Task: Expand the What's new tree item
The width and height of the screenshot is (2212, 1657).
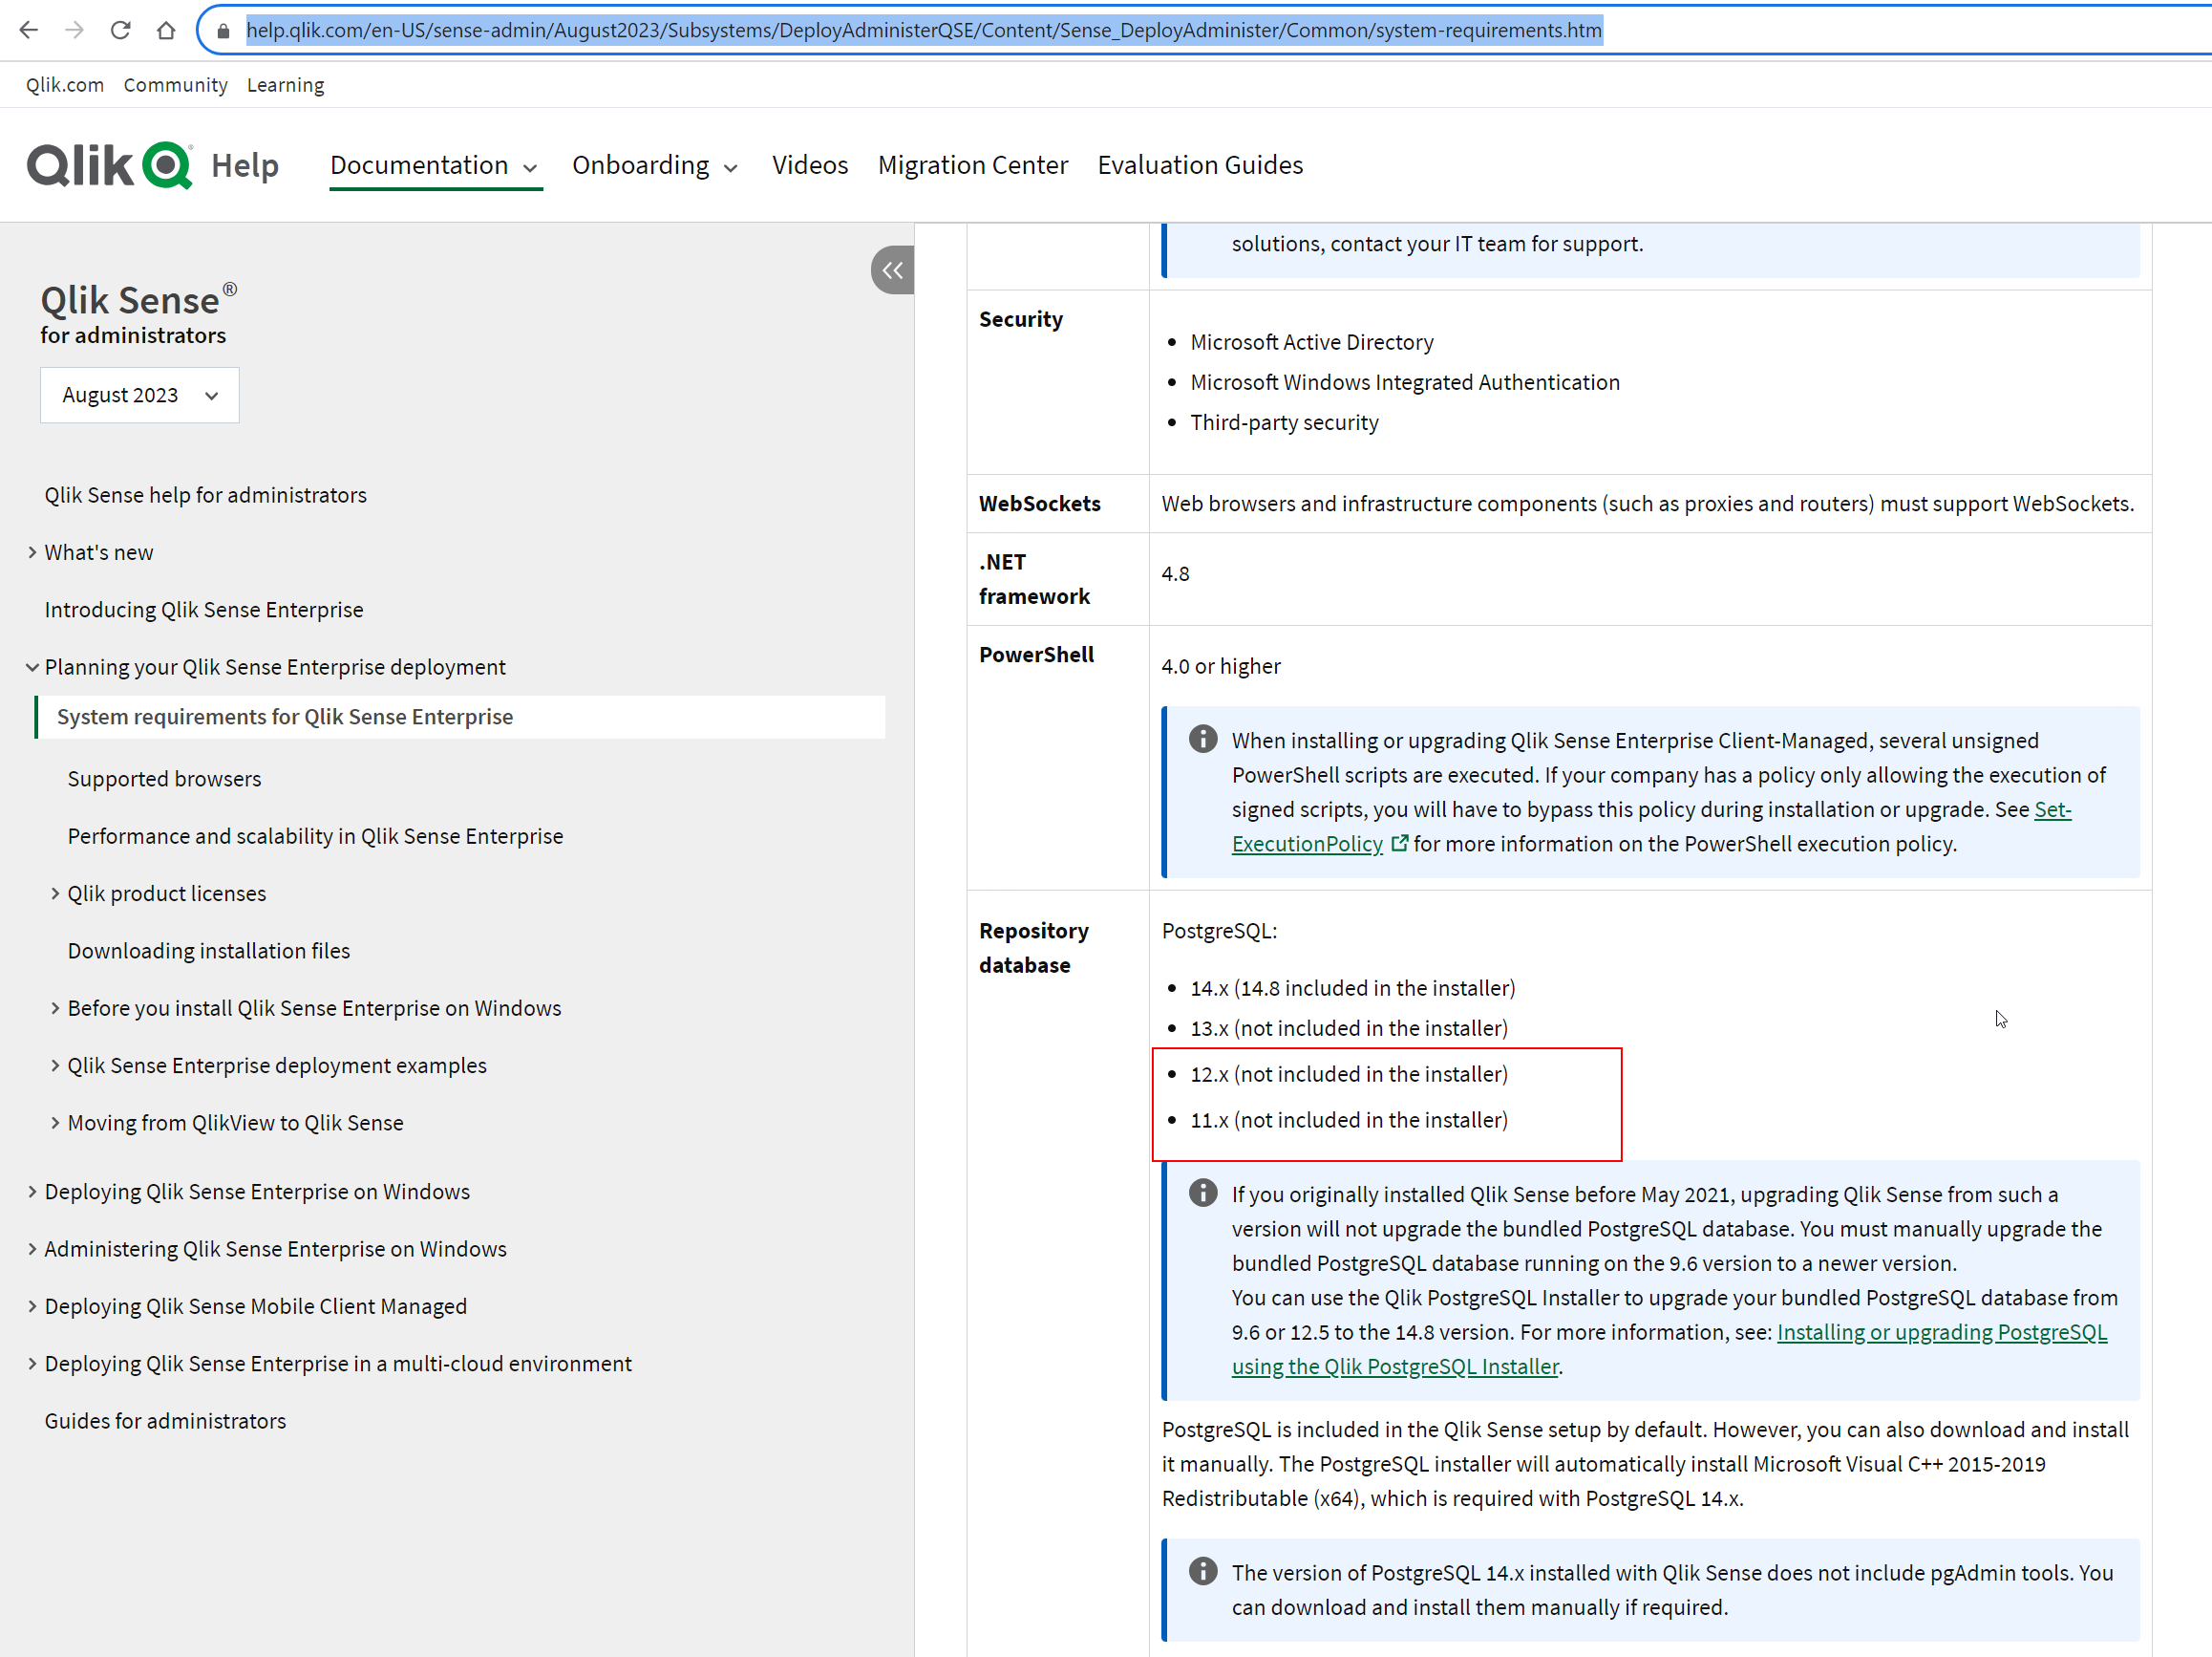Action: point(32,552)
